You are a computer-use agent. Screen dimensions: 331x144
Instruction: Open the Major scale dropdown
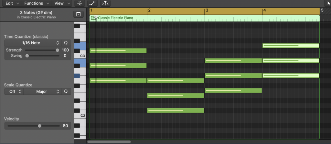[42, 92]
